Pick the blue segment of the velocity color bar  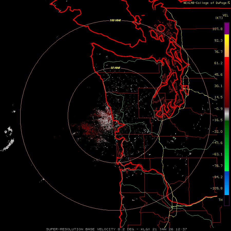pyautogui.click(x=227, y=183)
